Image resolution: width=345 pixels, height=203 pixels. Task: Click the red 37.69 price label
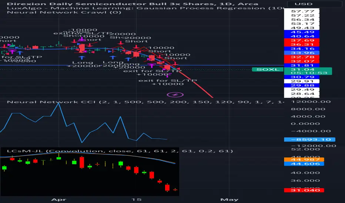[x=302, y=40]
